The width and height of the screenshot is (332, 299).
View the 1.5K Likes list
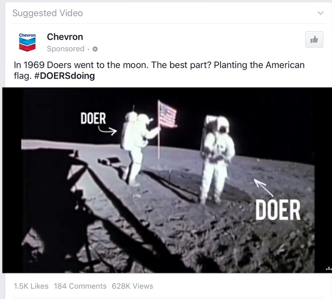point(31,286)
